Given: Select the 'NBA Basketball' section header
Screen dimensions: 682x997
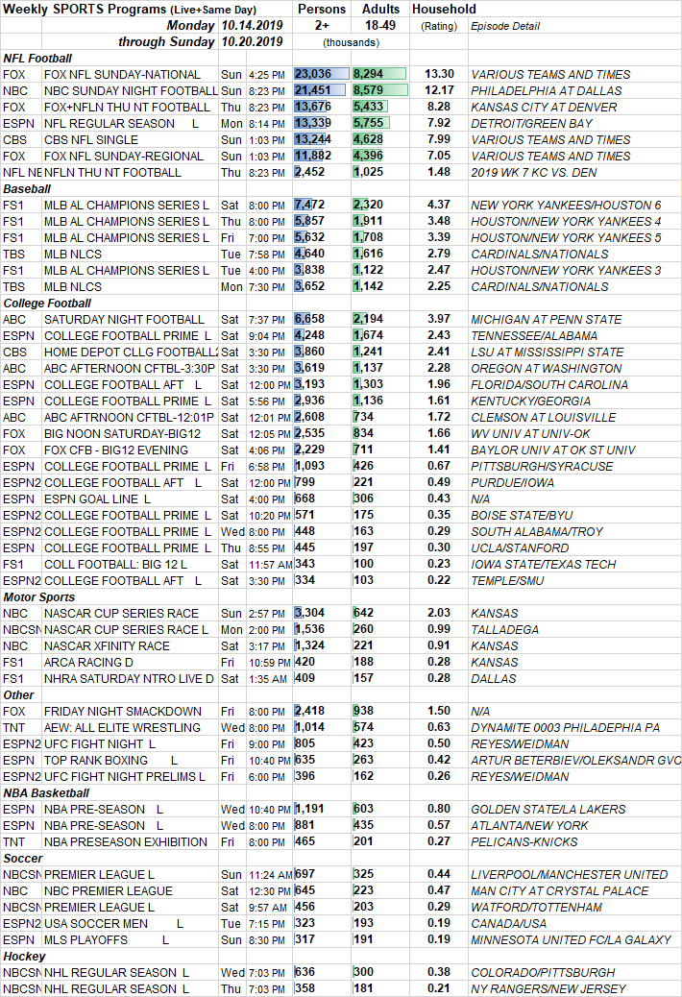Looking at the screenshot, I should (46, 793).
